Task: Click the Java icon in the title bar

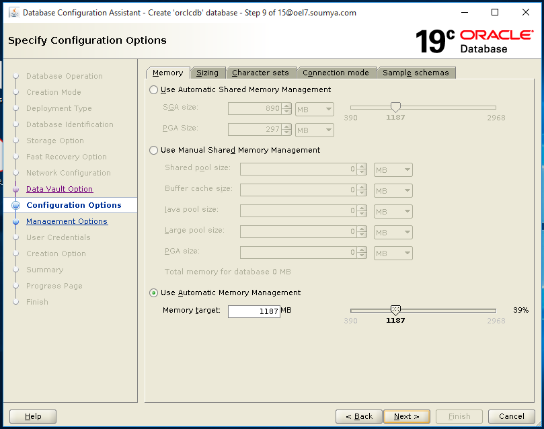Action: [x=14, y=13]
